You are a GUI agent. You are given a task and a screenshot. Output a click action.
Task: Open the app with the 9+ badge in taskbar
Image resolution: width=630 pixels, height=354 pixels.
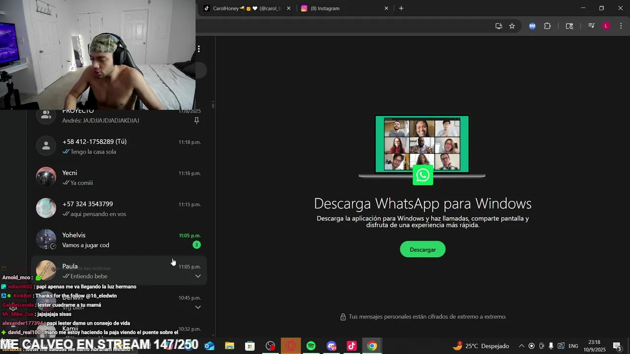coord(331,346)
